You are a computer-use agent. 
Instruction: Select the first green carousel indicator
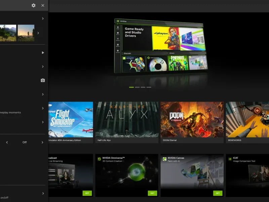131,87
